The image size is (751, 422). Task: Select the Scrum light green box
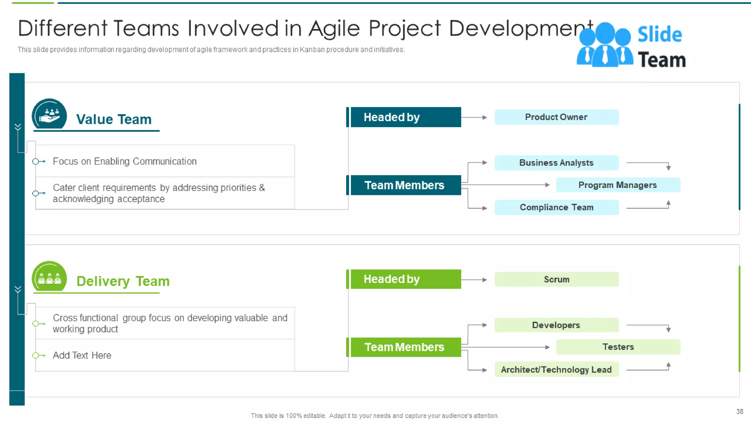click(x=556, y=280)
